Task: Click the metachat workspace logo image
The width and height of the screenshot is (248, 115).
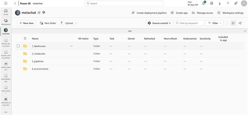Action: click(18, 13)
